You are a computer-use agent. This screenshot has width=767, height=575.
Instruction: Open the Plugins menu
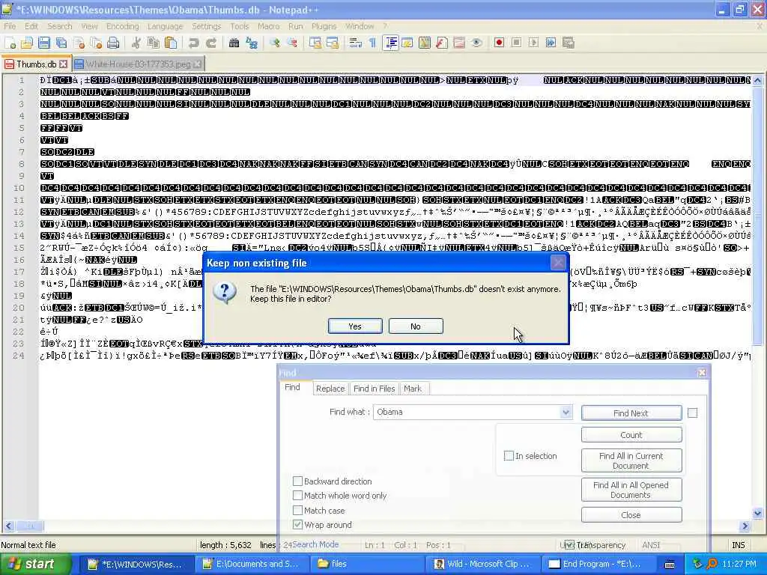(324, 26)
